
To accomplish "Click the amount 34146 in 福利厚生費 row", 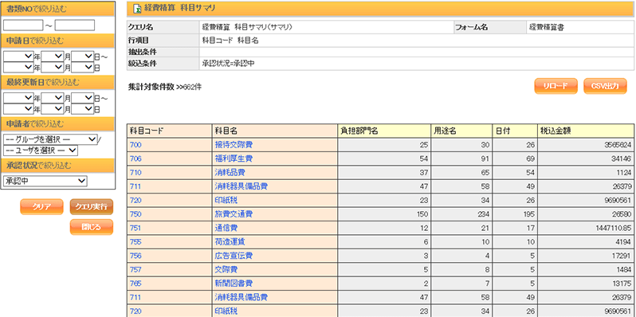I will pos(622,158).
